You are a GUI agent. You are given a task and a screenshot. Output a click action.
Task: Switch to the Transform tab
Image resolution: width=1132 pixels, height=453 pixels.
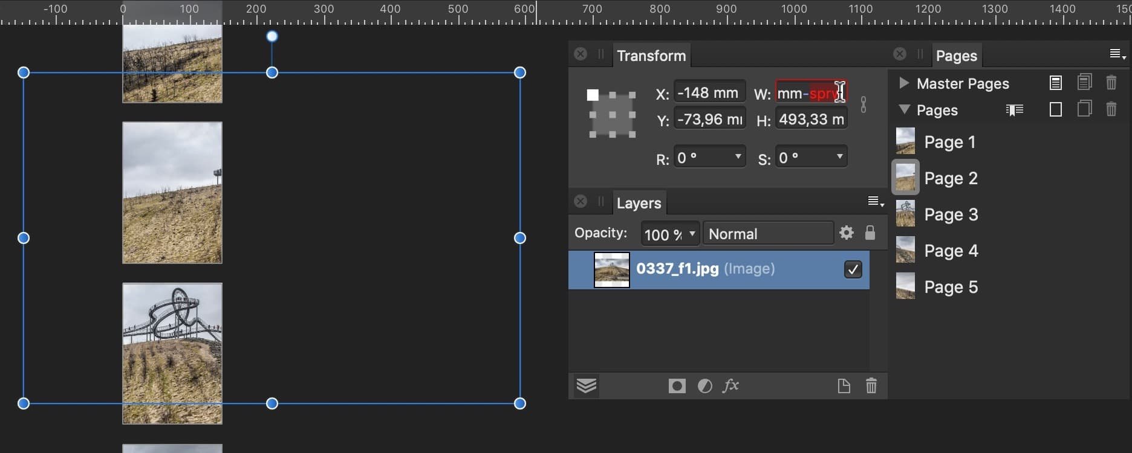[651, 56]
